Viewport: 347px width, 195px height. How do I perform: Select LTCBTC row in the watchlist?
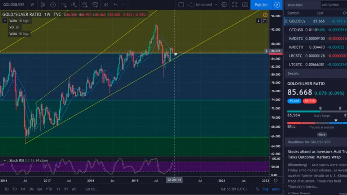pos(315,64)
